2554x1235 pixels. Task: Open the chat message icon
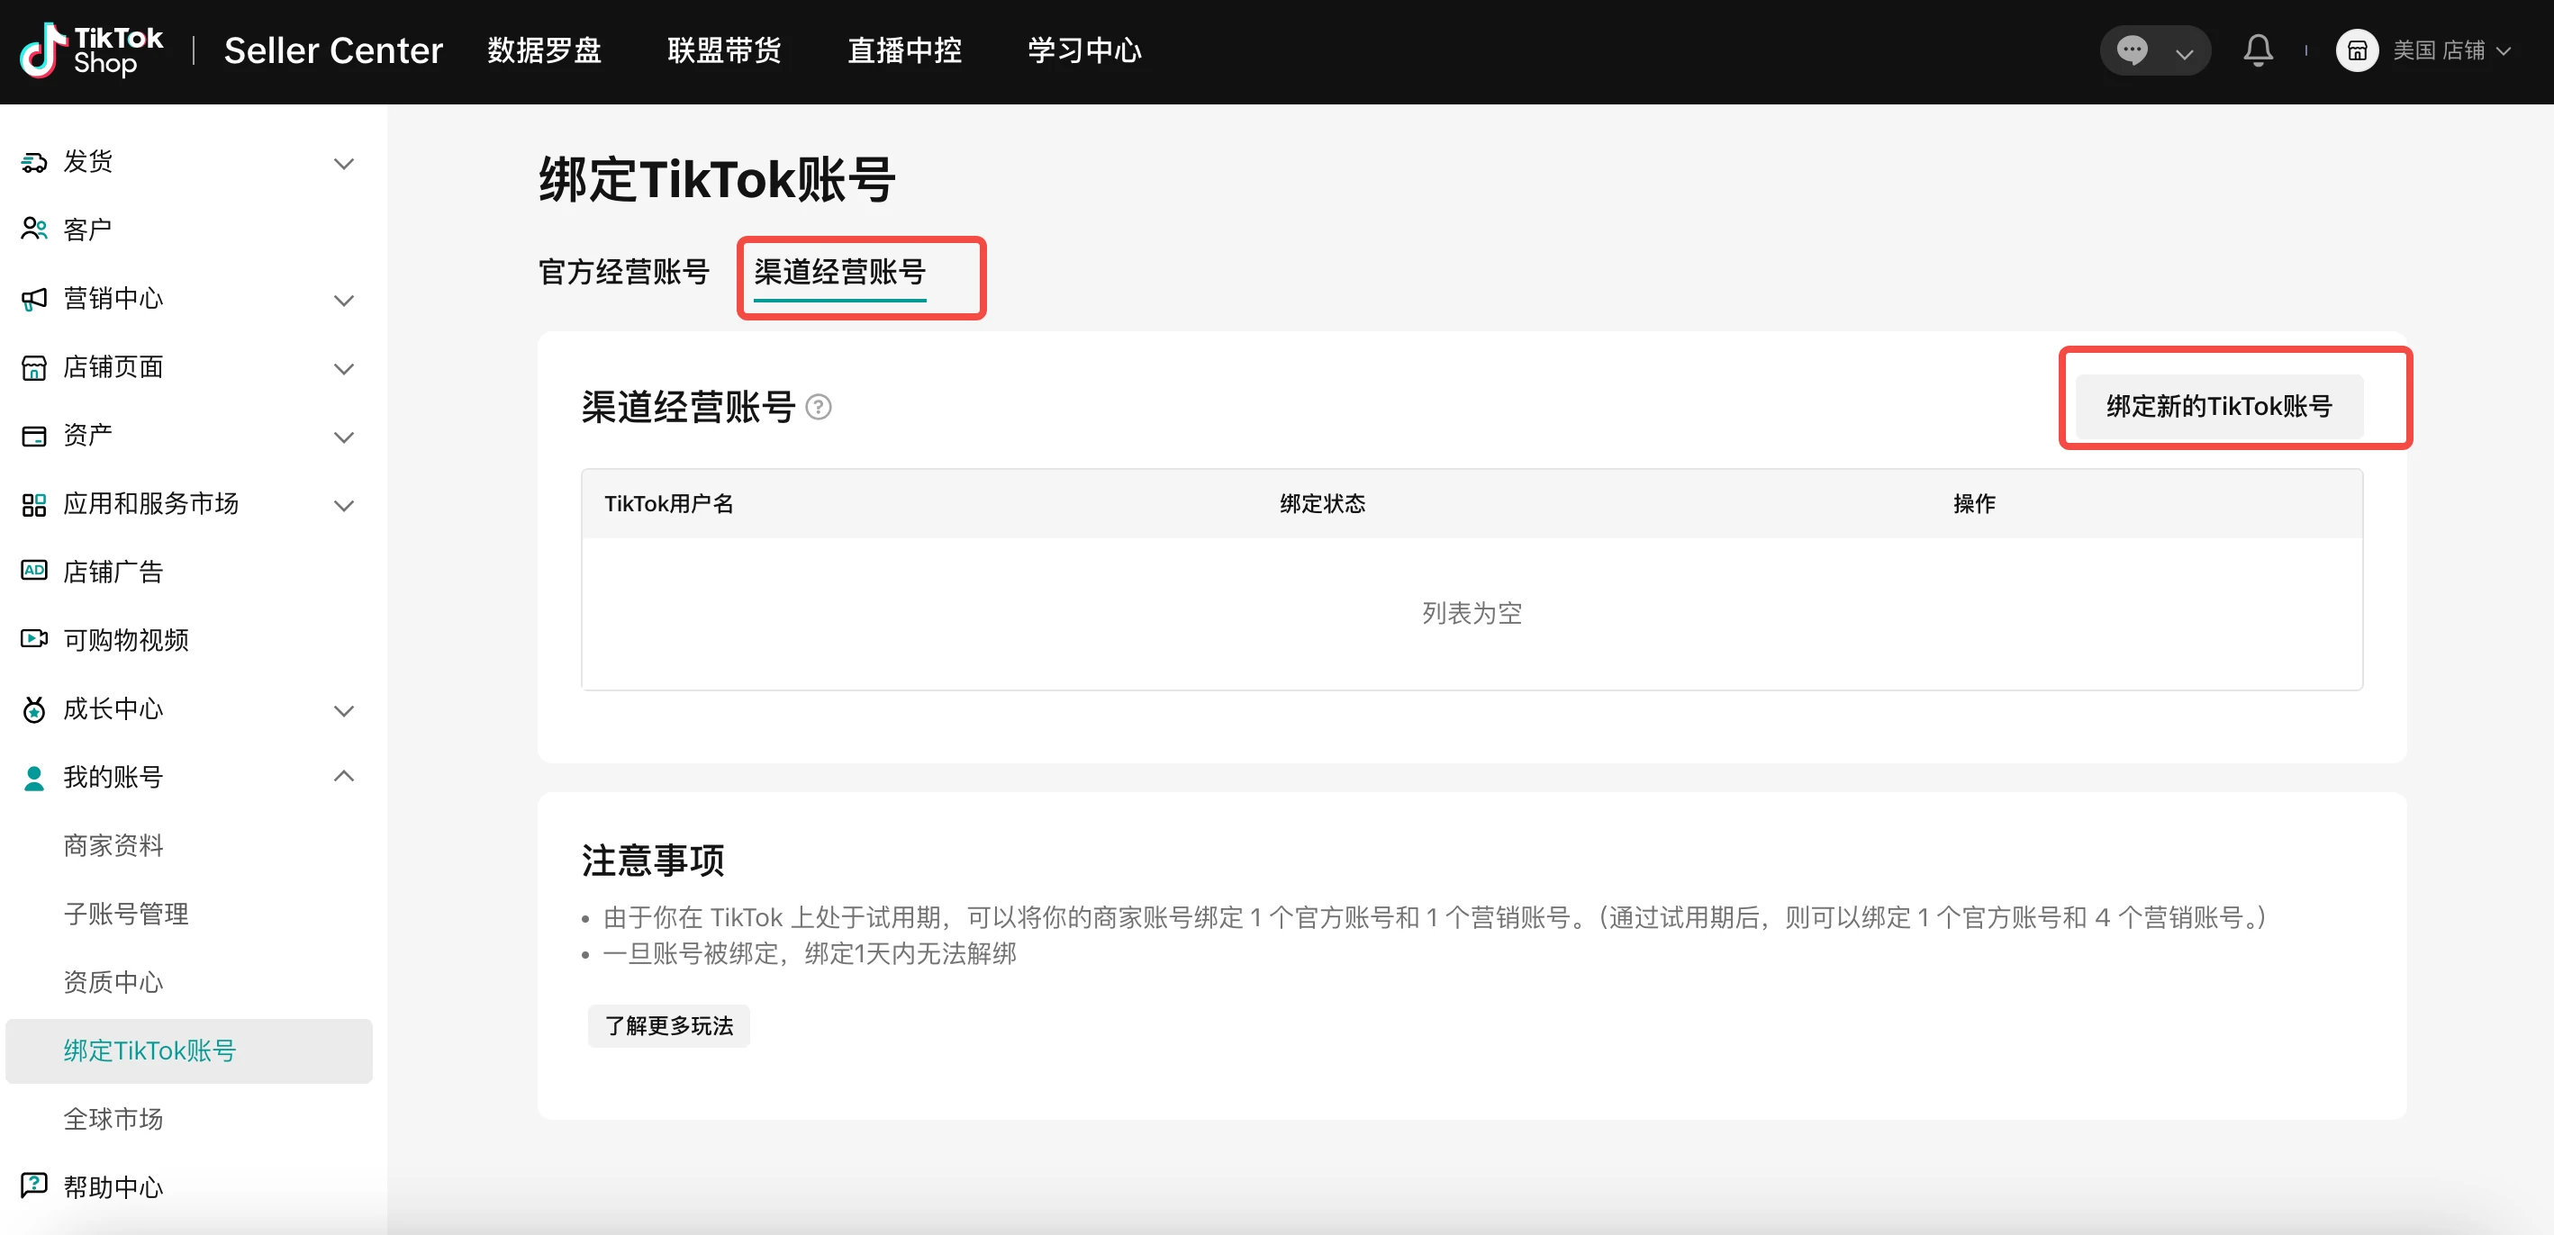coord(2132,50)
